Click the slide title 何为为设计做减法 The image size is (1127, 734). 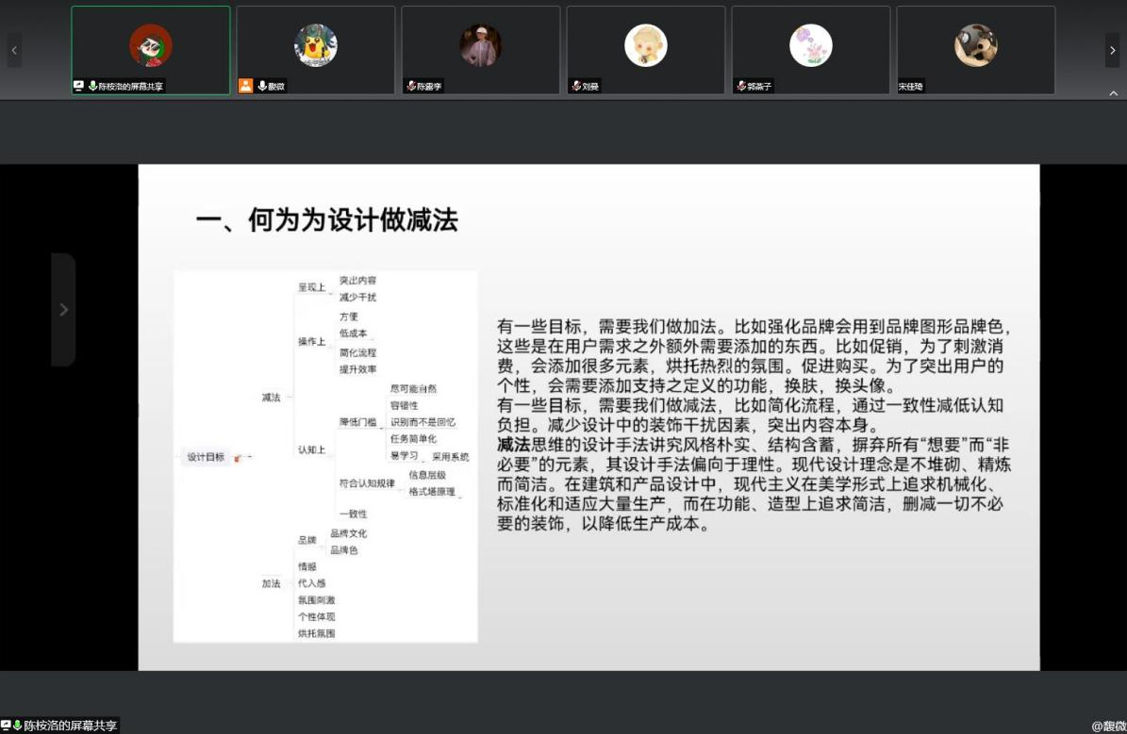pyautogui.click(x=326, y=220)
